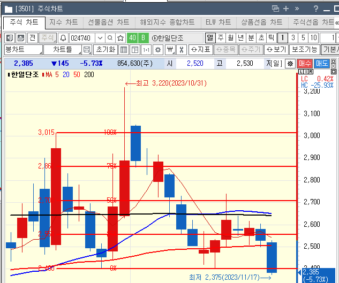Open help question mark icon

pyautogui.click(x=316, y=9)
